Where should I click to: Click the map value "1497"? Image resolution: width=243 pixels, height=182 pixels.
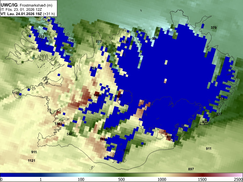point(118,96)
